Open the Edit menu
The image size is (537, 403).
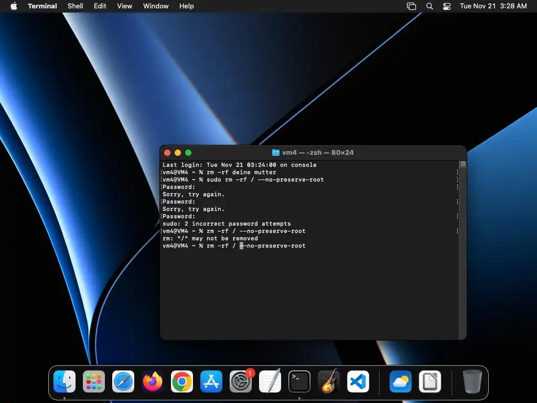click(100, 6)
